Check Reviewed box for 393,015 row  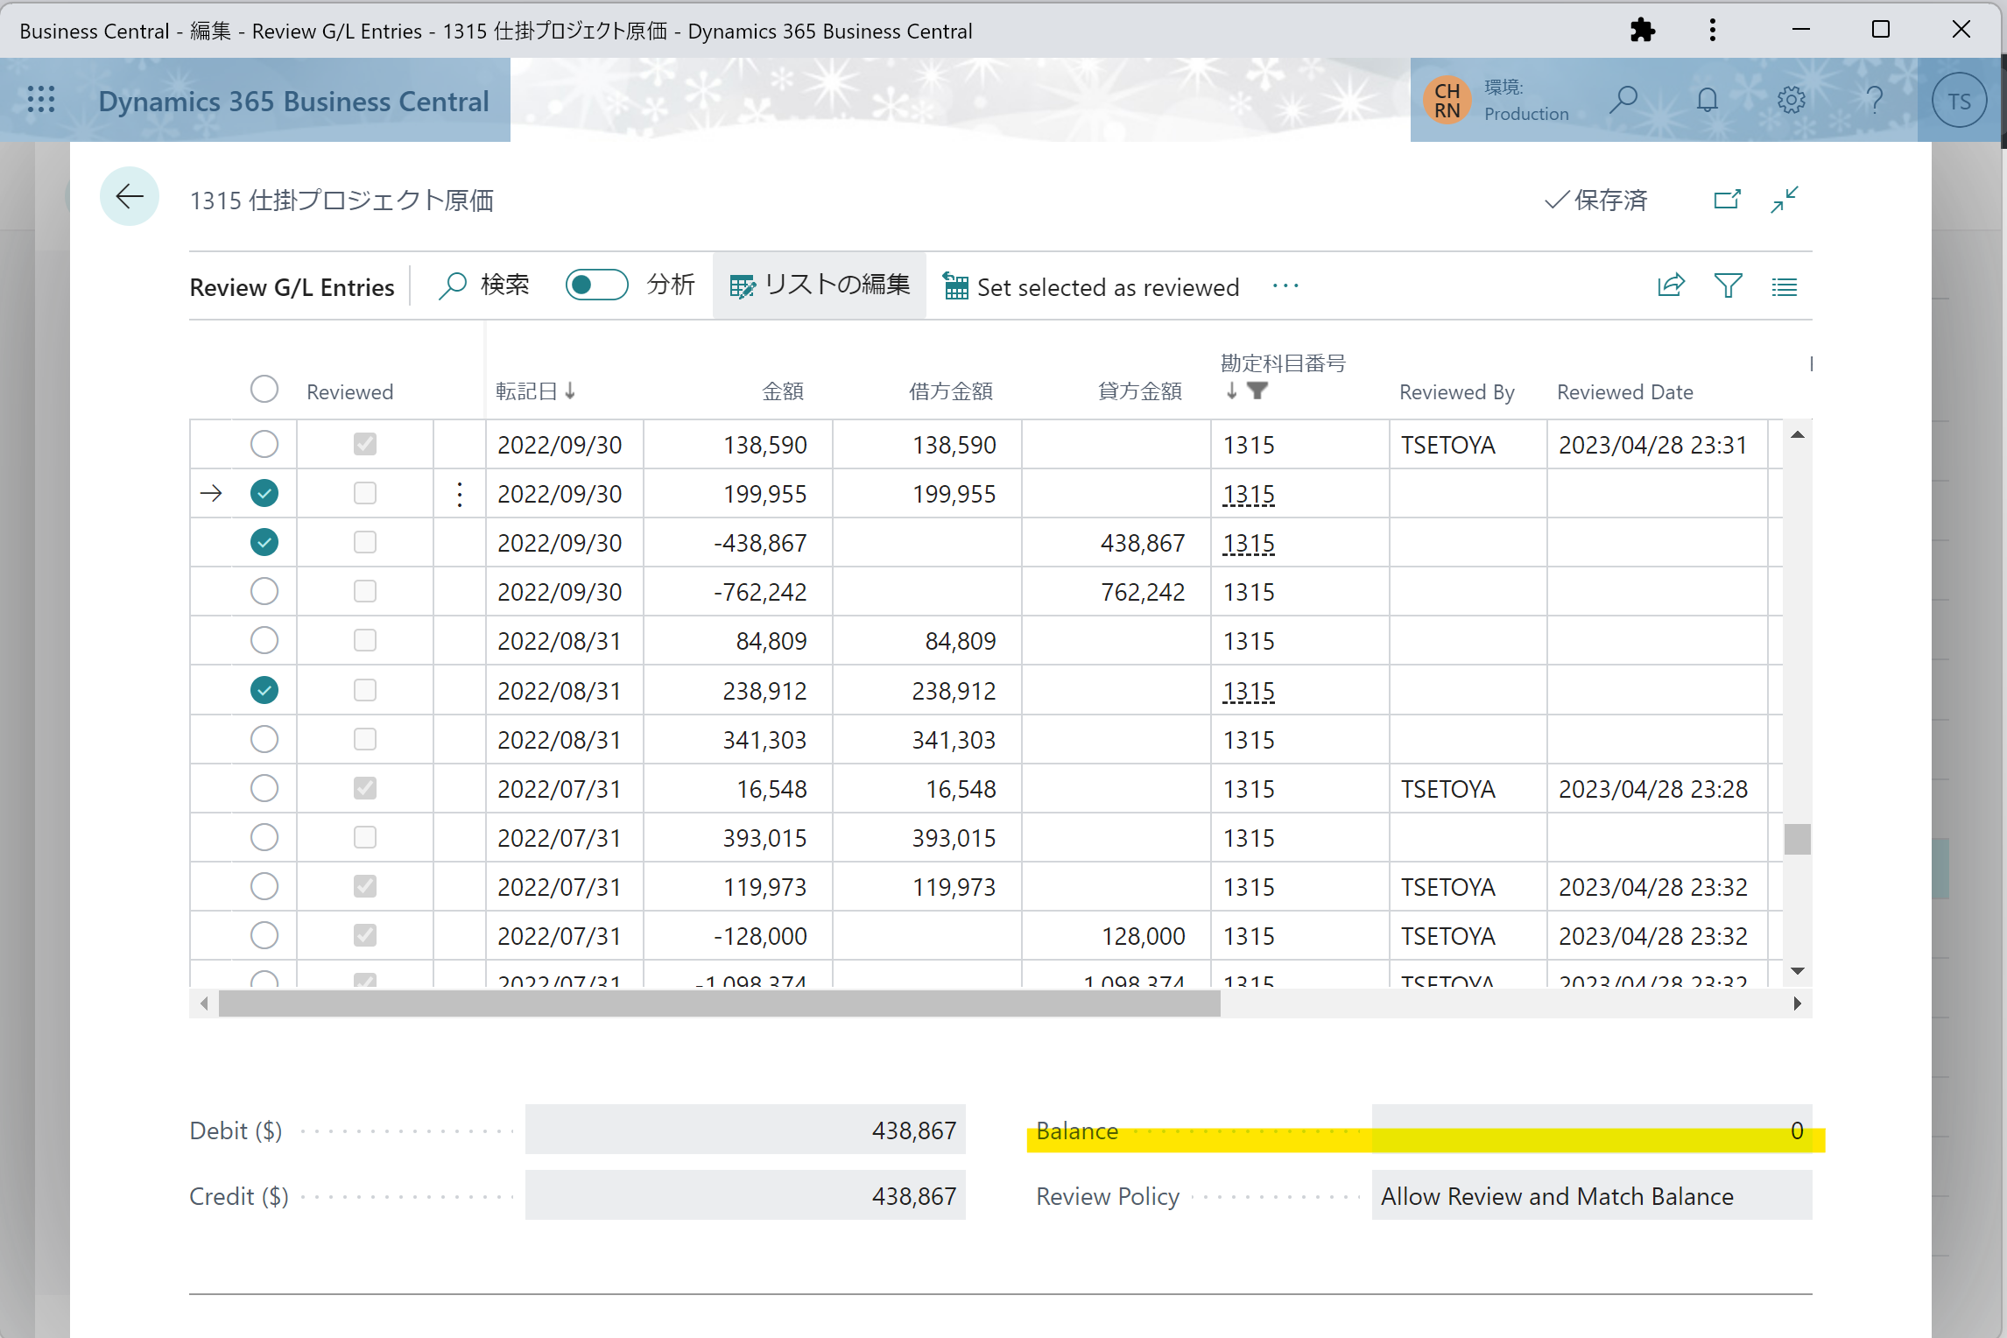coord(365,837)
